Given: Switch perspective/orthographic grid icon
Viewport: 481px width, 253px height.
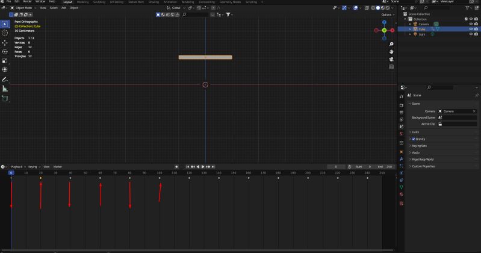Looking at the screenshot, I should coord(391,67).
